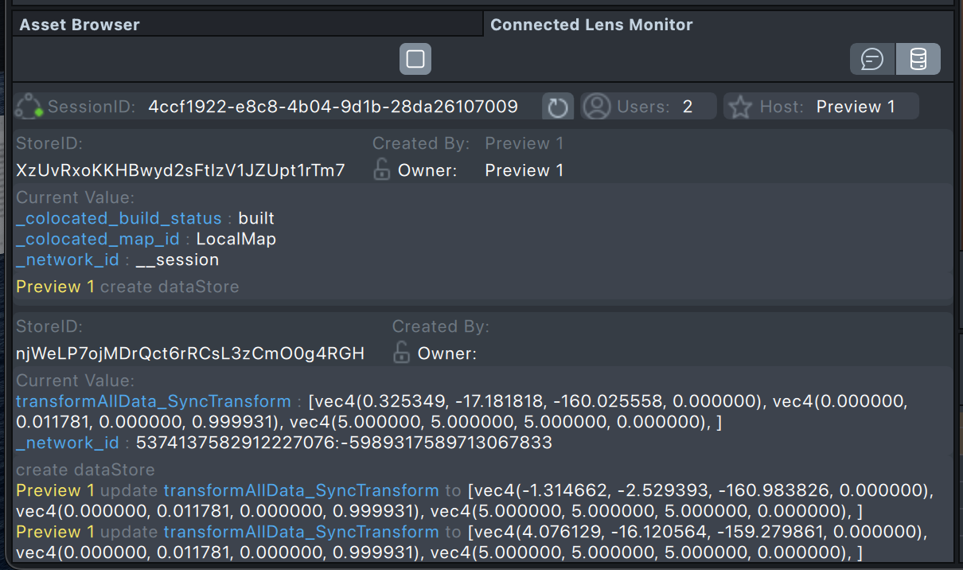Click transformAllData_SyncTransform under Current Value

pyautogui.click(x=154, y=401)
